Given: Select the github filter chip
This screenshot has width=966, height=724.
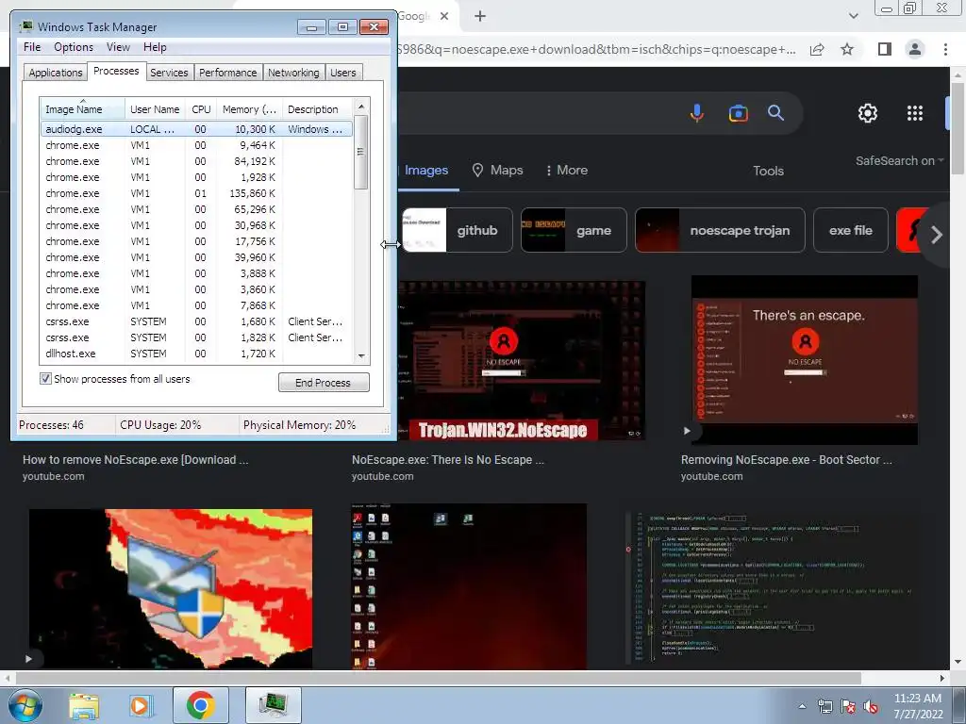Looking at the screenshot, I should (457, 230).
